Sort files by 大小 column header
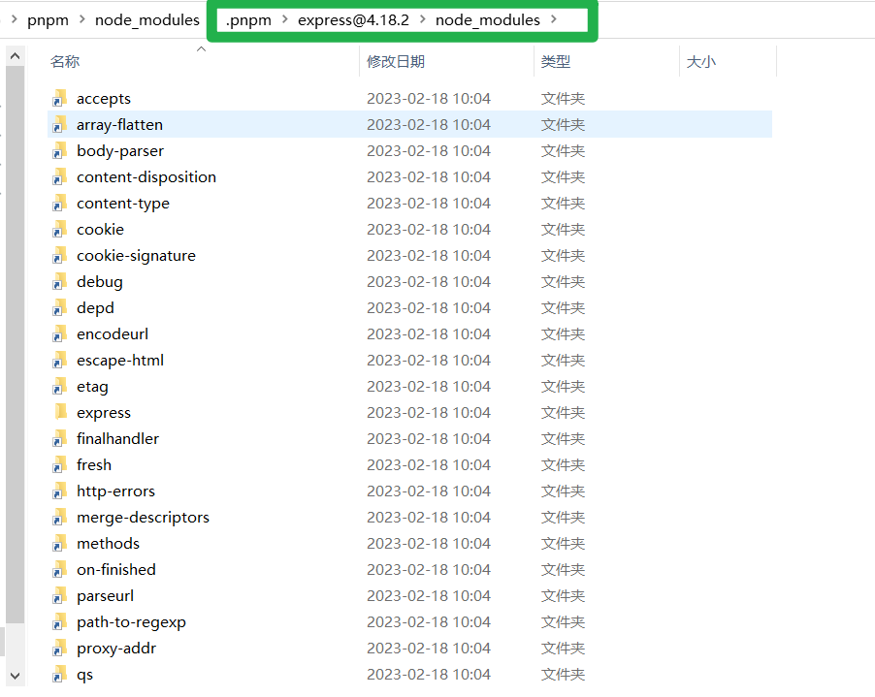 tap(701, 61)
